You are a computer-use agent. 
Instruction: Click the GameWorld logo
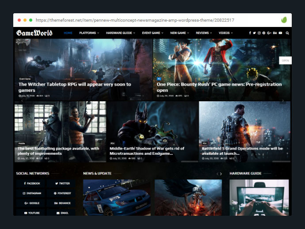[34, 33]
